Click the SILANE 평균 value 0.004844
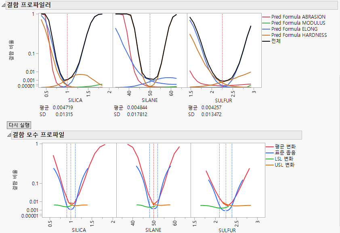 [137, 108]
